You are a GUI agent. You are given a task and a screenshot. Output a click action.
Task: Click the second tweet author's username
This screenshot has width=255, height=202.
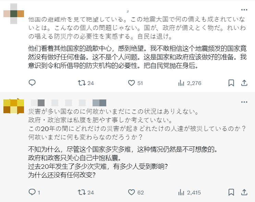click(x=69, y=102)
